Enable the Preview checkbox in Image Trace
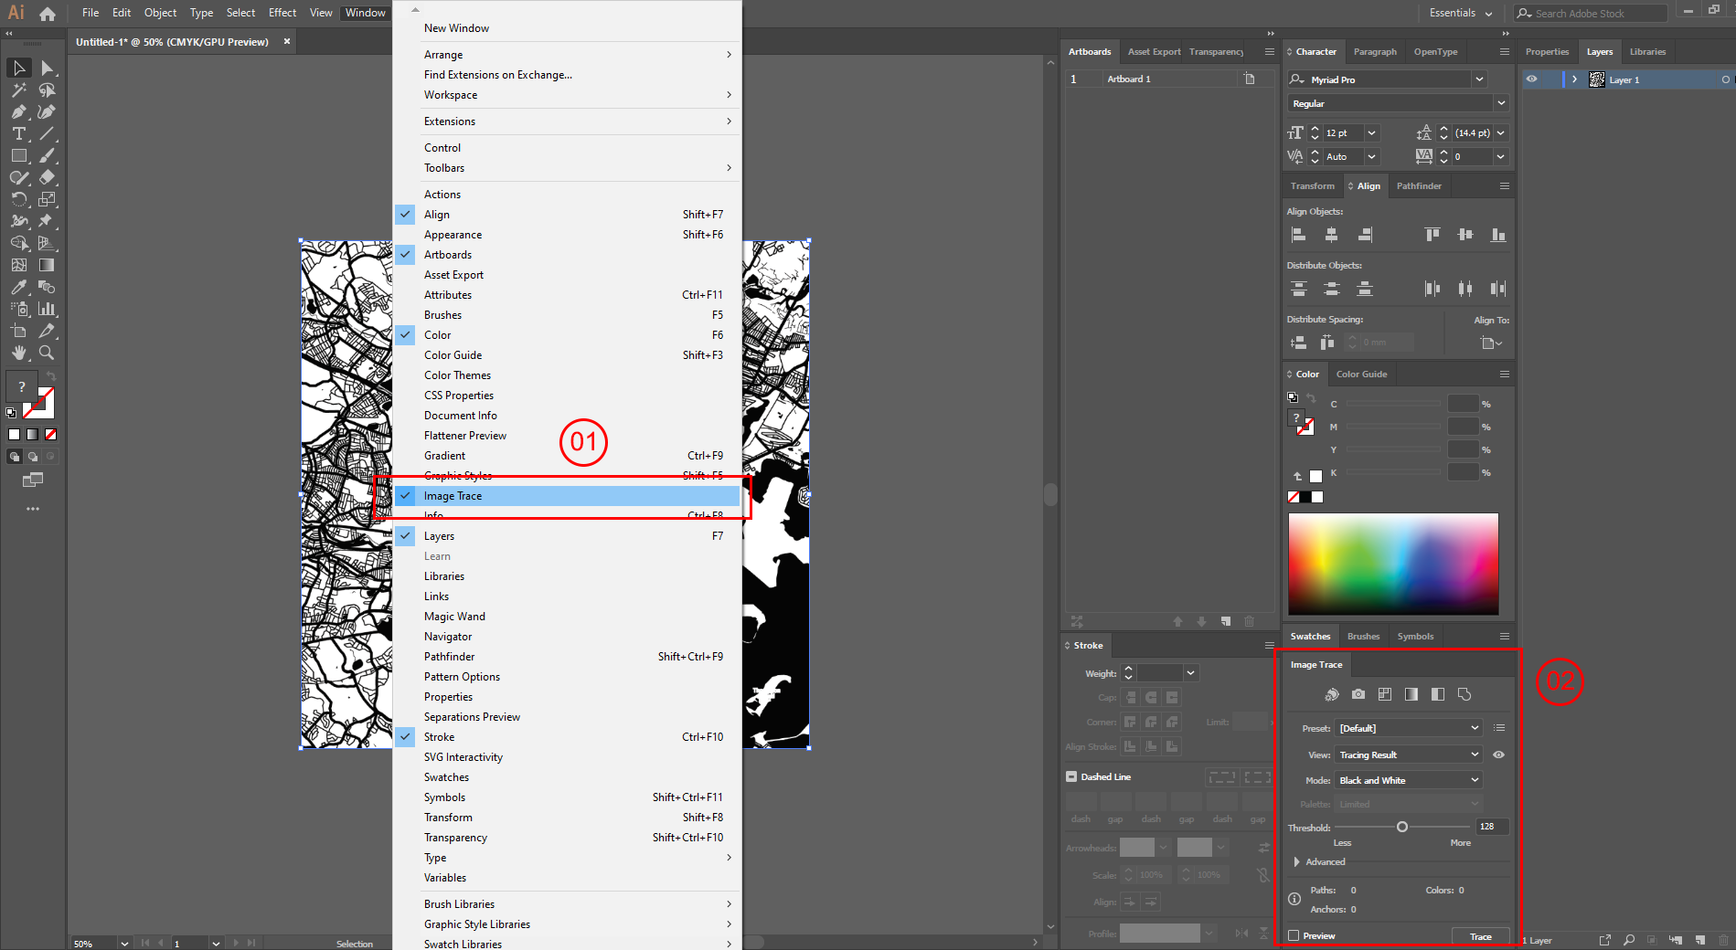The height and width of the screenshot is (950, 1736). (x=1294, y=935)
